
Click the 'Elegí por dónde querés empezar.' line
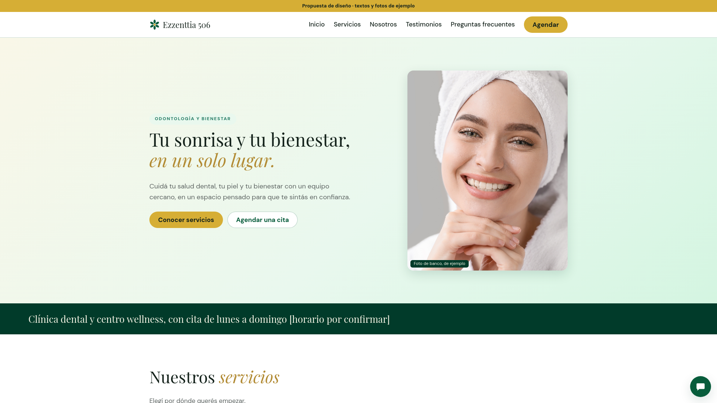(197, 400)
